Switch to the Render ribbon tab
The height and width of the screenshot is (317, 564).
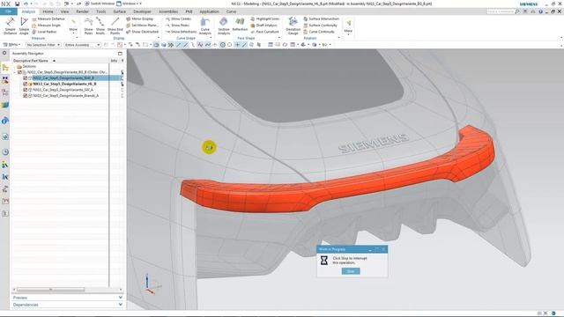click(x=82, y=11)
